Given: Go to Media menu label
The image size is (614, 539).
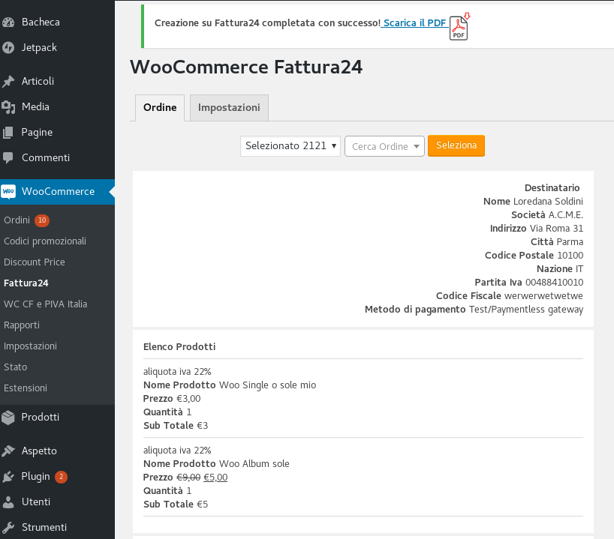Looking at the screenshot, I should tap(35, 106).
